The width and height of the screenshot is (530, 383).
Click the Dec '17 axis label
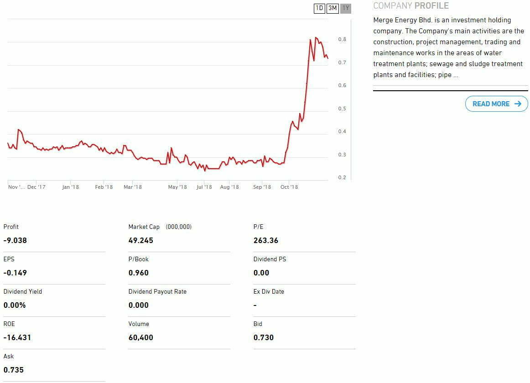[36, 187]
